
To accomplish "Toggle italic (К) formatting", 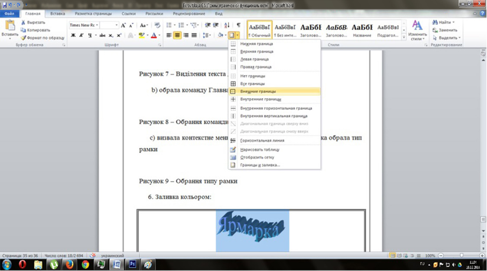I will pyautogui.click(x=81, y=35).
